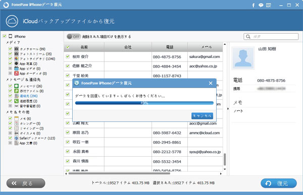Collapse the contact detail panel arrow

[228, 109]
